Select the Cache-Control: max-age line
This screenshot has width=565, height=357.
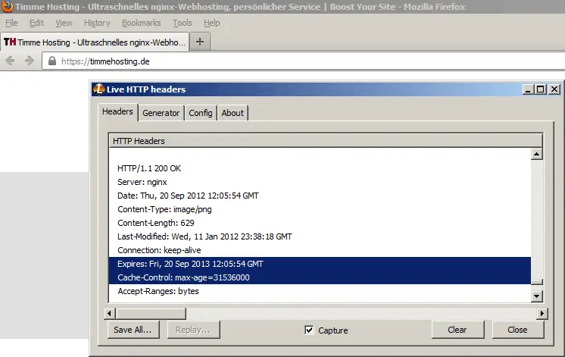pyautogui.click(x=320, y=277)
